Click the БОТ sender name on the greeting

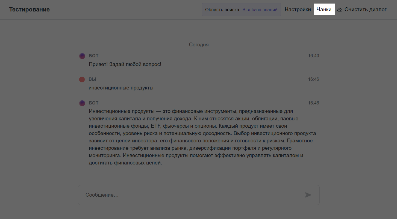point(93,56)
